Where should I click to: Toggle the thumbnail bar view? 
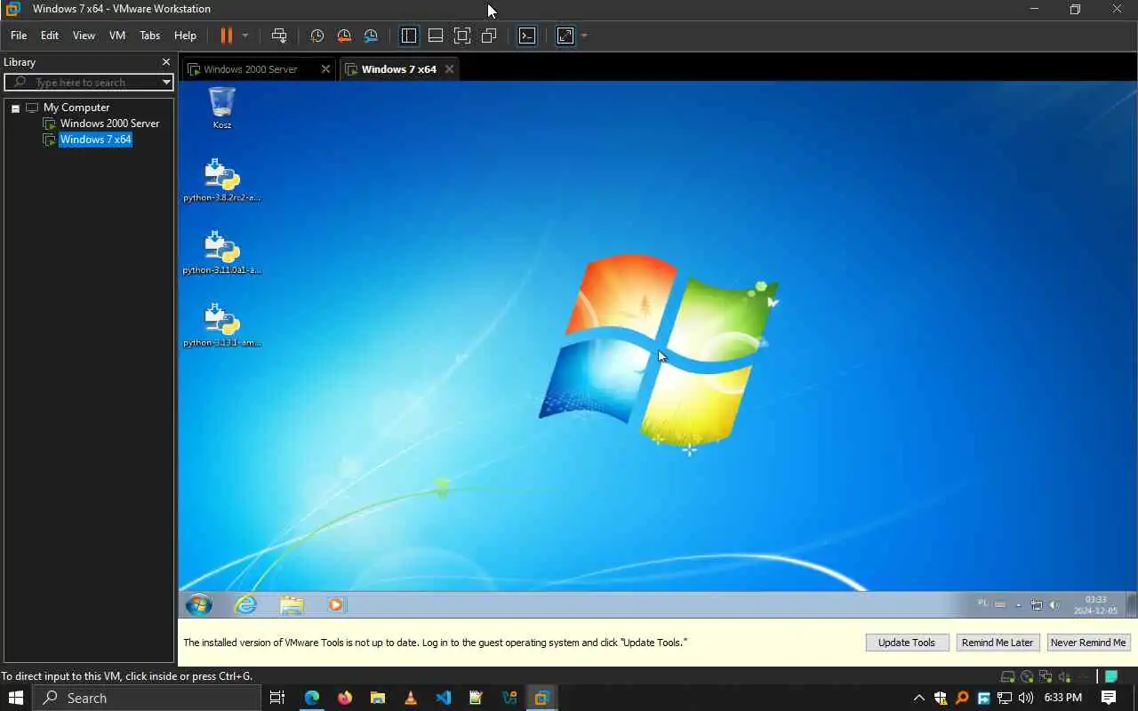(436, 36)
